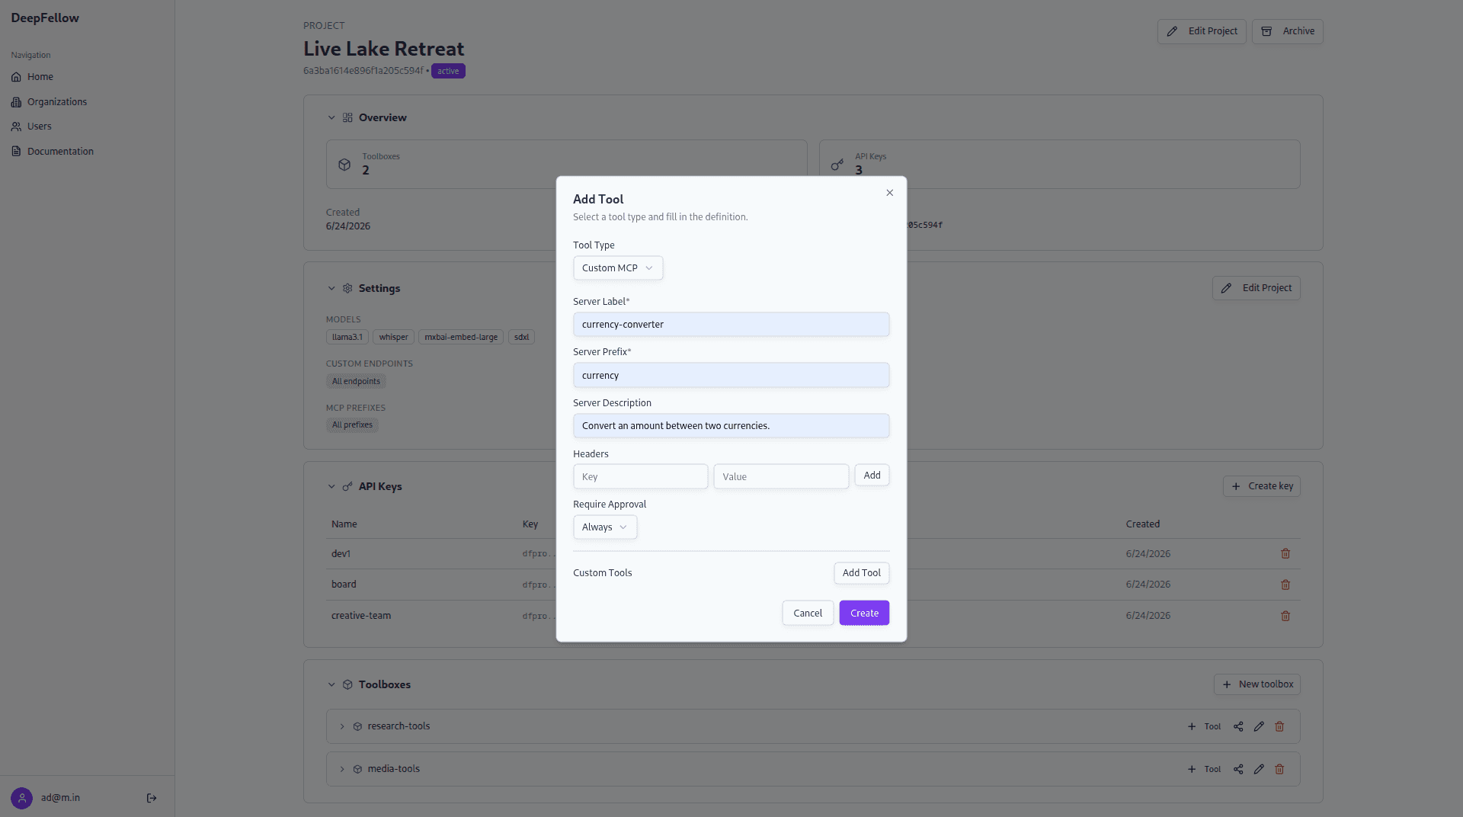Collapse the Toolboxes section
The width and height of the screenshot is (1463, 817).
pyautogui.click(x=331, y=685)
